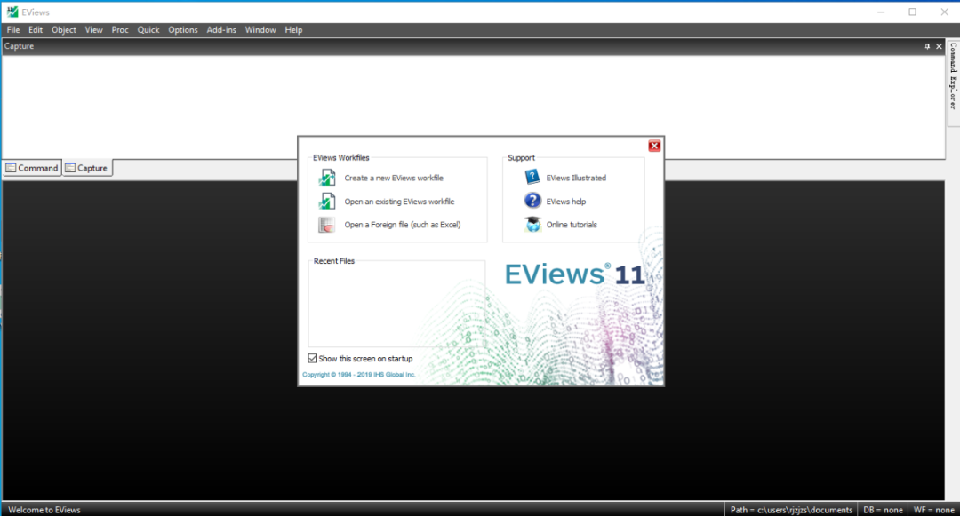
Task: Click the open foreign file icon
Action: click(327, 225)
